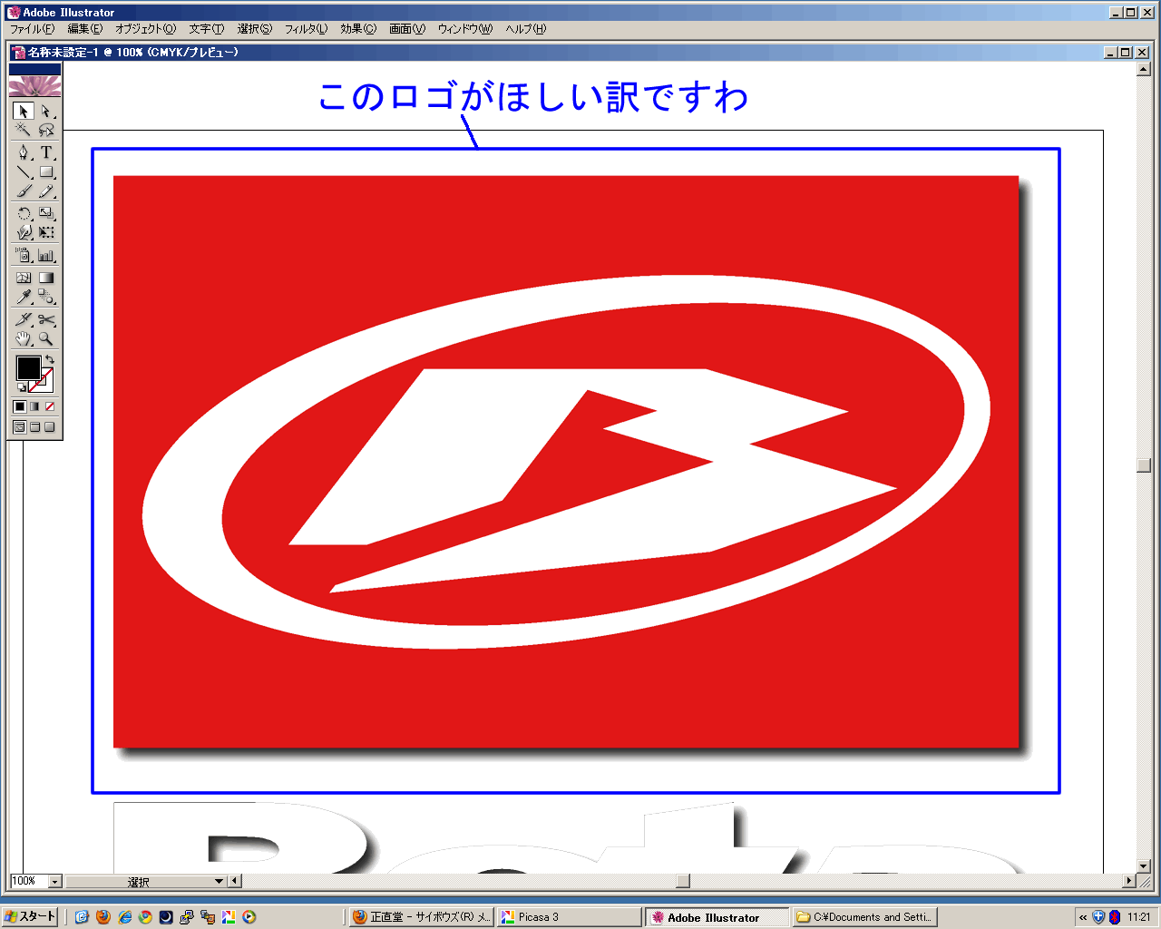Screen dimensions: 1161x929
Task: Launch Chrome from Quick Launch
Action: (x=145, y=917)
